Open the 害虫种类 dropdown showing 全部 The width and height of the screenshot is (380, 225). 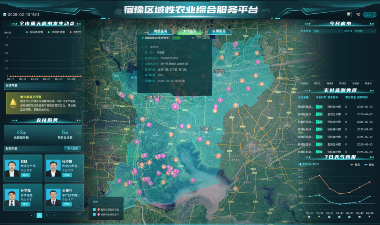[x=327, y=31]
